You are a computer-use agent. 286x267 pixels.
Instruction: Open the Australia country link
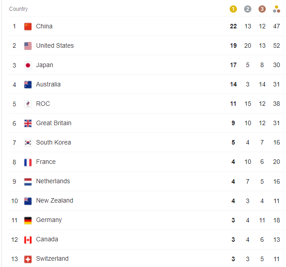48,84
